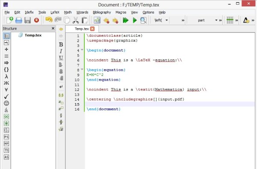Viewport: 257px width, 169px height.
Task: Undo the last edit
Action: [x=49, y=20]
